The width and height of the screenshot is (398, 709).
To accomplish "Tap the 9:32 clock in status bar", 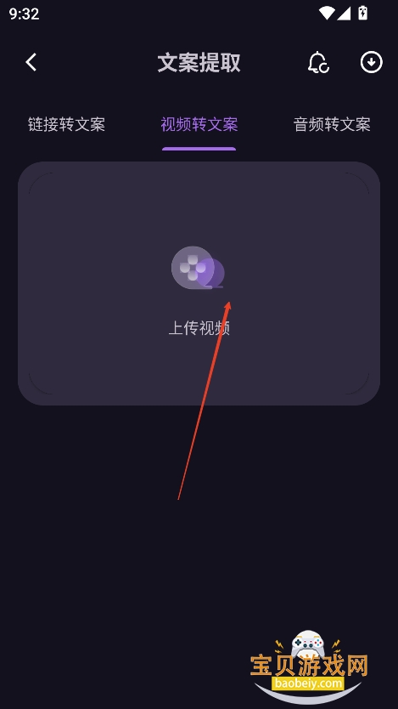I will click(x=24, y=14).
